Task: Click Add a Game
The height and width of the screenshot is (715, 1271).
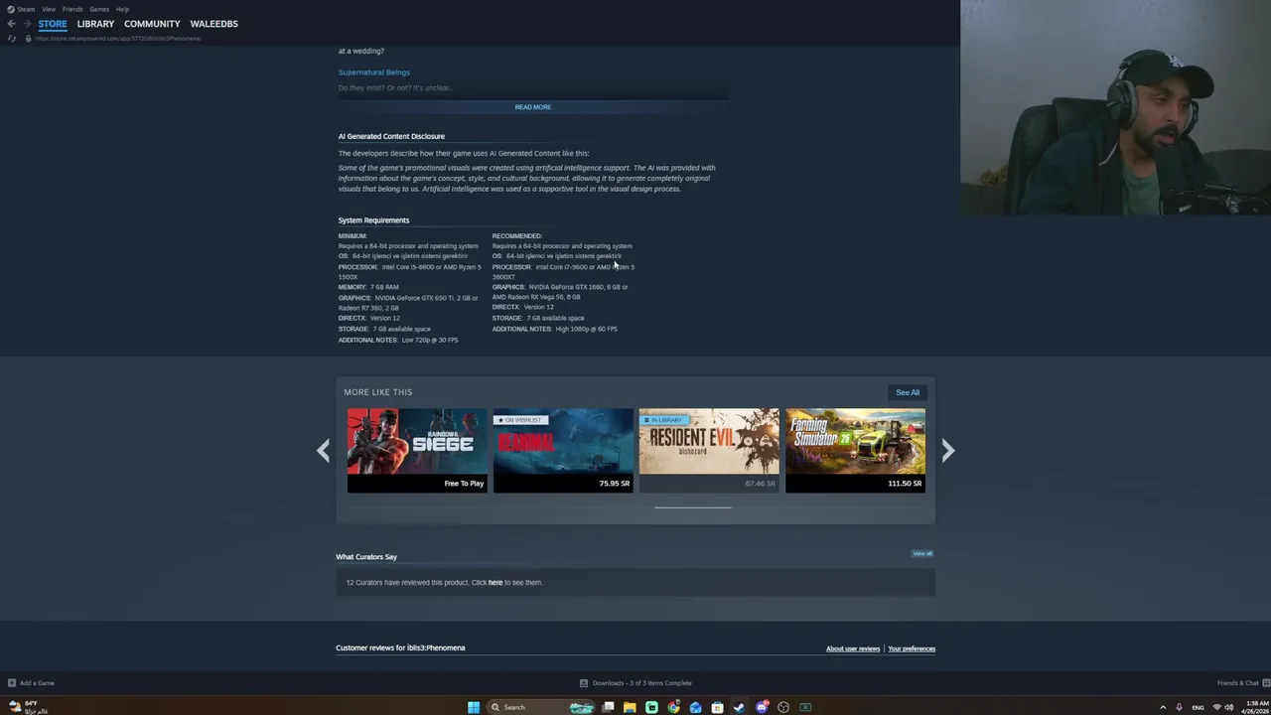Action: tap(31, 683)
